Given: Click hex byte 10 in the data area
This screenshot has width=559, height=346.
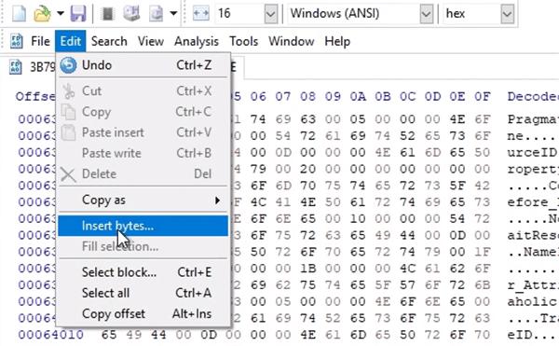Looking at the screenshot, I should click(x=358, y=218).
